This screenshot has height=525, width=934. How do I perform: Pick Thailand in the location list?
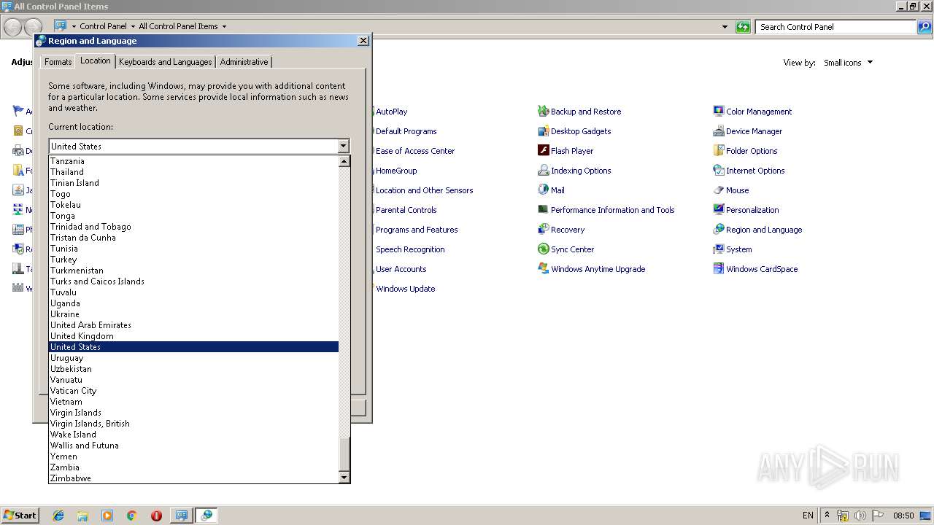pos(193,172)
